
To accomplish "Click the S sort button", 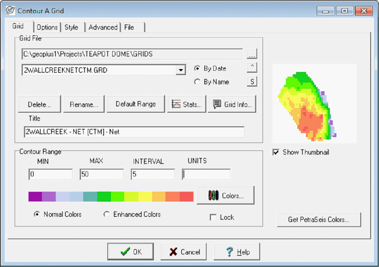I will [252, 82].
